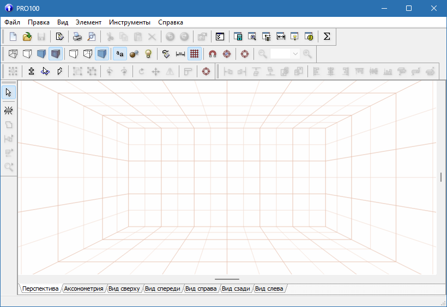447x307 pixels.
Task: Click the round Undo arrow icon
Action: [x=170, y=36]
